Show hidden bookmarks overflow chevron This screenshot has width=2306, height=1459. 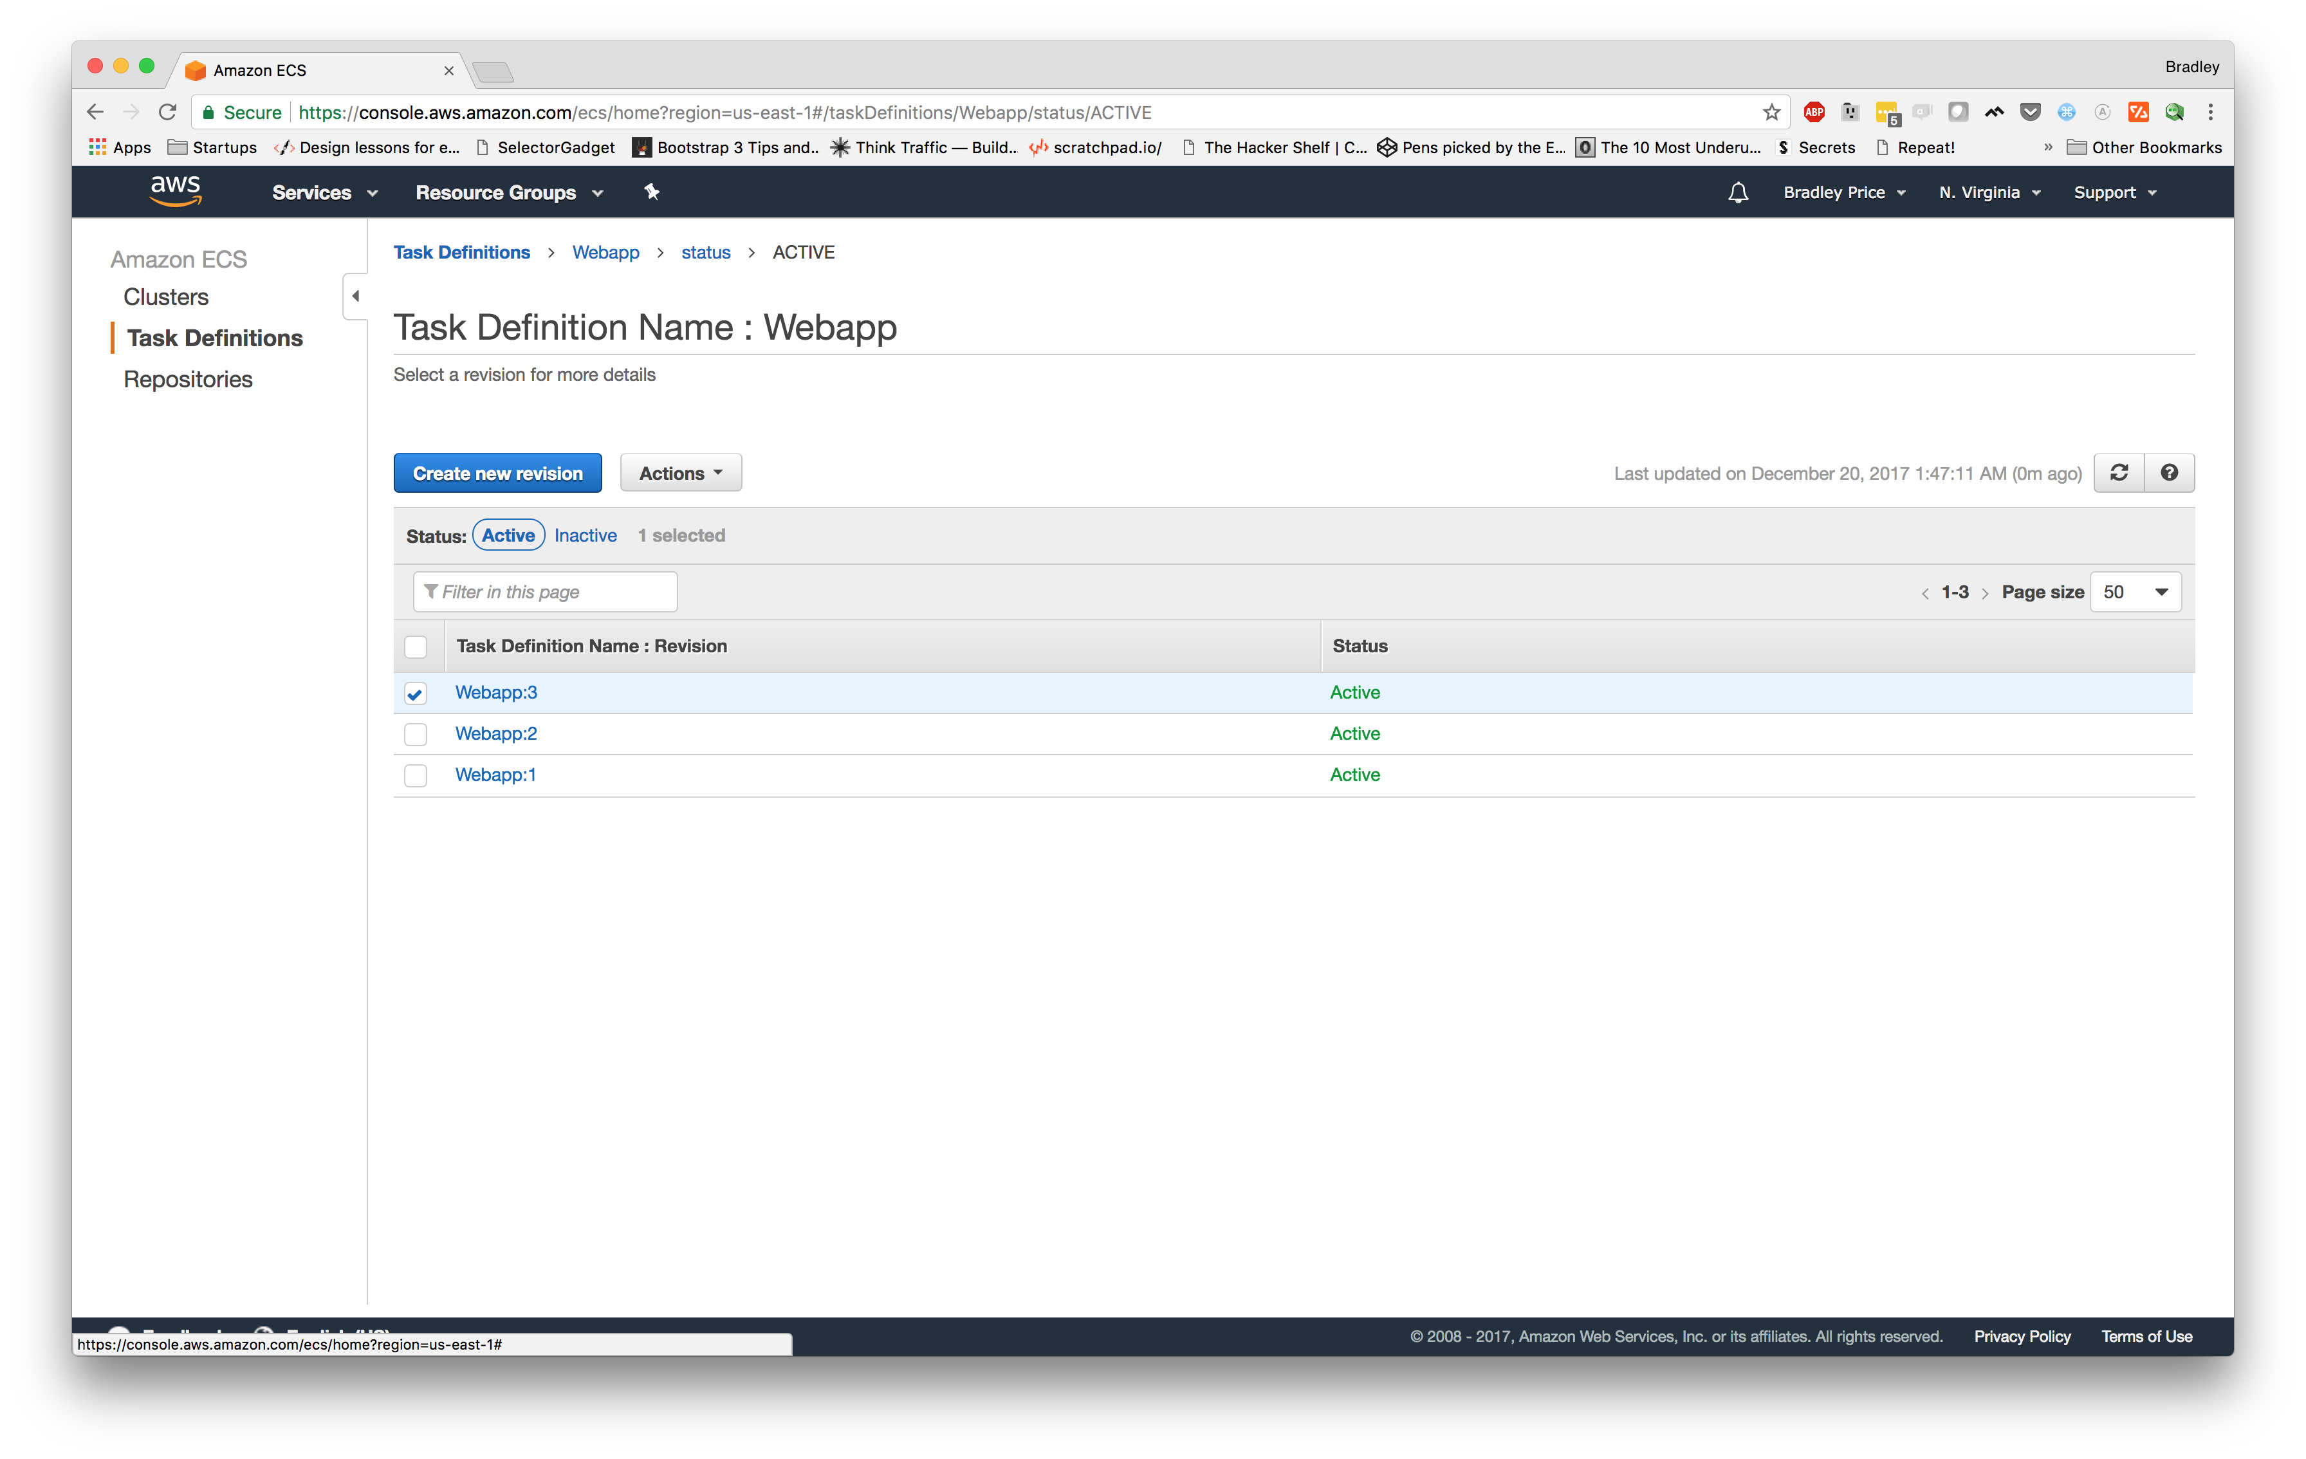[2047, 147]
